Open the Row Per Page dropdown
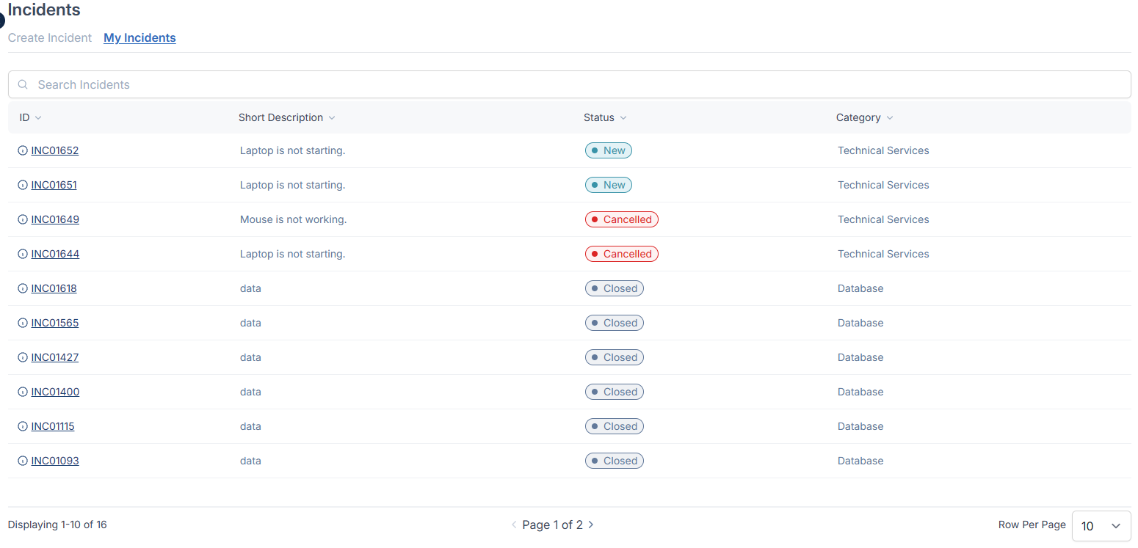 (1101, 525)
